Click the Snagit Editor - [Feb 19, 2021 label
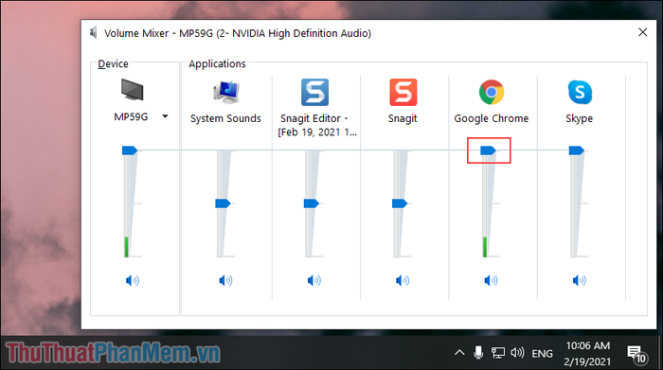 coord(316,126)
